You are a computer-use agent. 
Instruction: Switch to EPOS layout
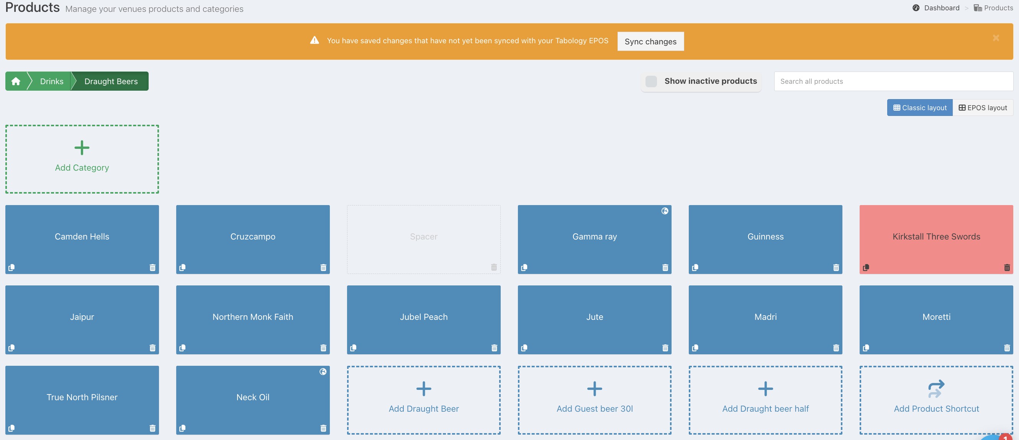coord(983,108)
